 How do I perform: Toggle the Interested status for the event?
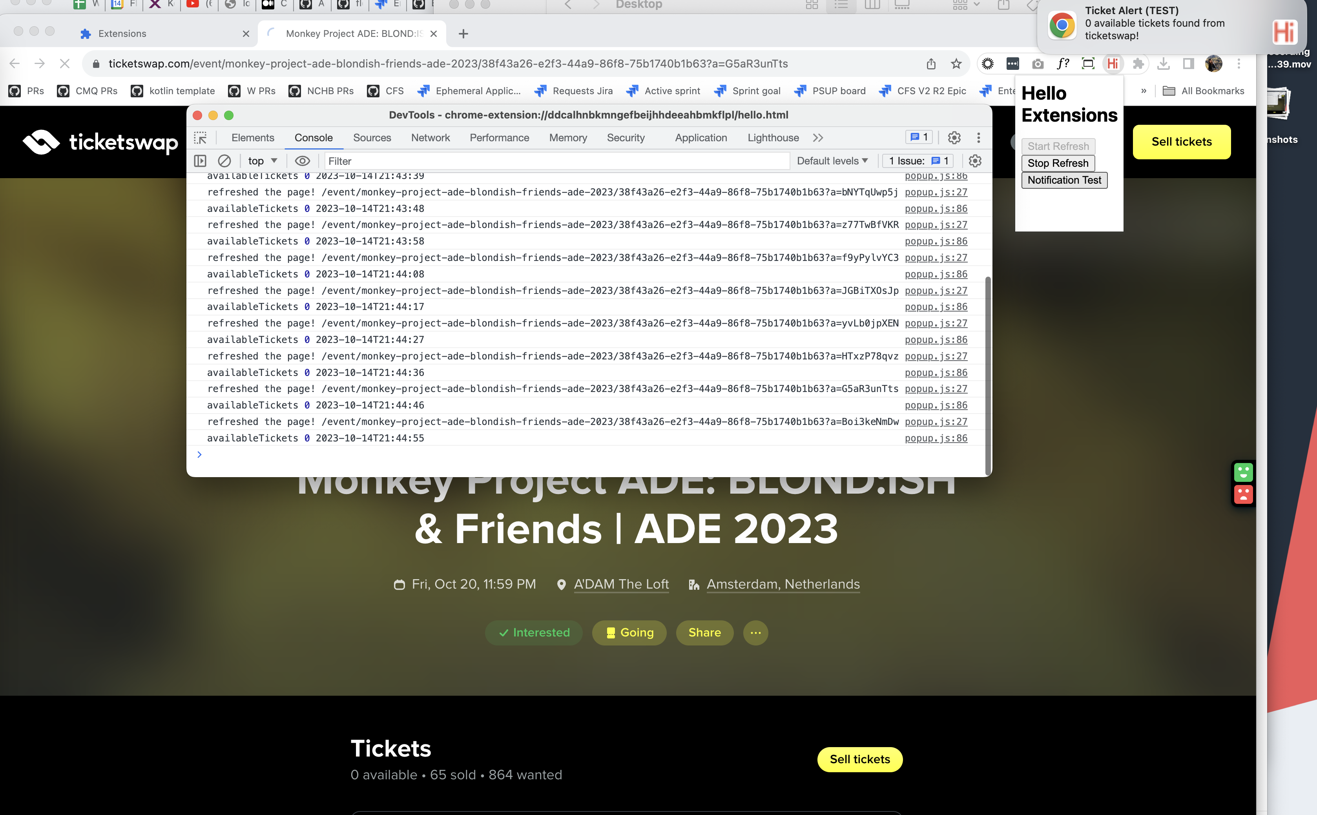[x=533, y=633]
